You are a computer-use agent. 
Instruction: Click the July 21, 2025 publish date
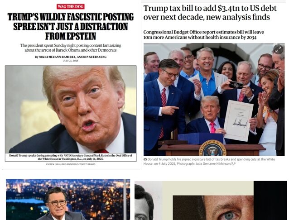71,61
